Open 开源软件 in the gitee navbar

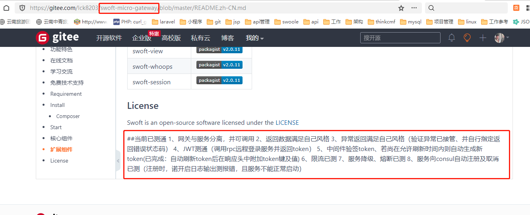[x=109, y=38]
